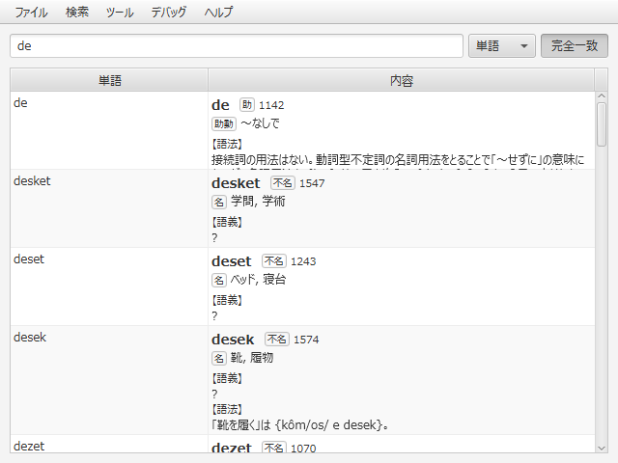Click the 単語 column header
The height and width of the screenshot is (463, 618).
coord(109,80)
